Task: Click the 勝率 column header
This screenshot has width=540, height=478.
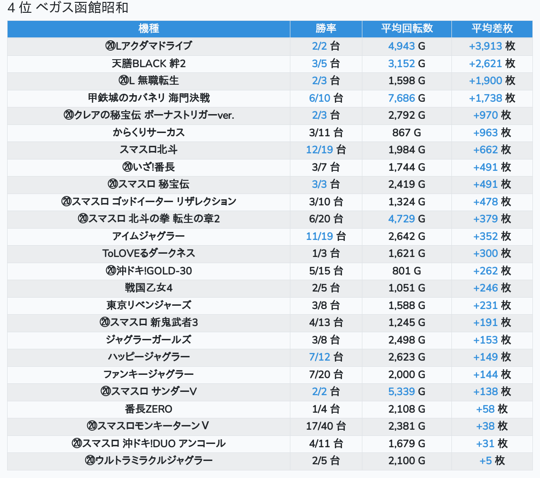Action: pyautogui.click(x=326, y=28)
